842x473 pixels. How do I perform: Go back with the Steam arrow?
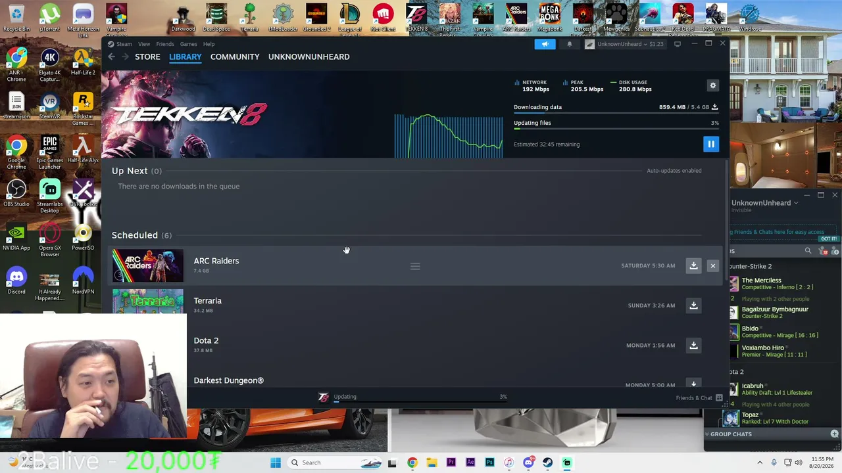[111, 56]
